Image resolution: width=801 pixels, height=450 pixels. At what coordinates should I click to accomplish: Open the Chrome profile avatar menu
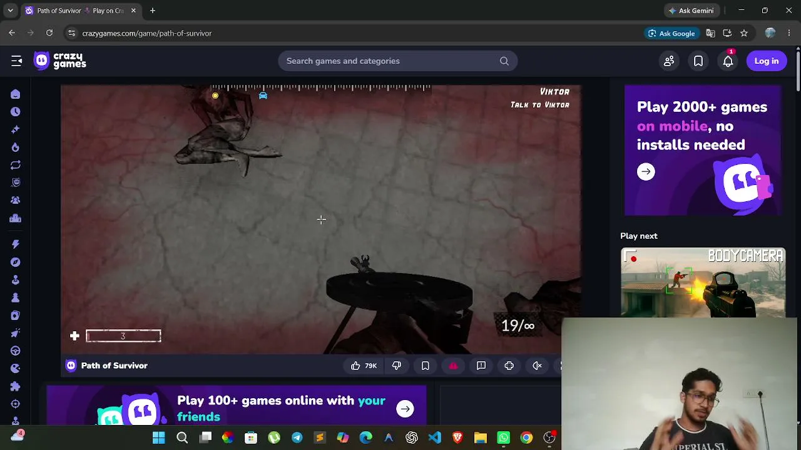point(770,33)
